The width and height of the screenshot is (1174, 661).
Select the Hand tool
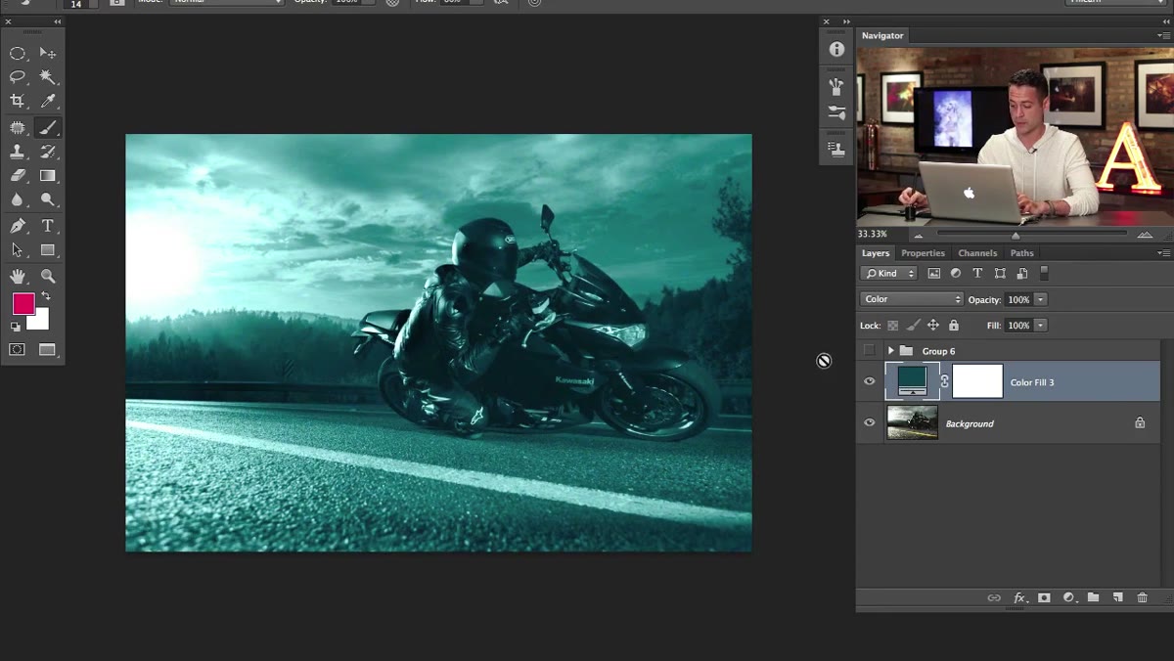point(18,277)
